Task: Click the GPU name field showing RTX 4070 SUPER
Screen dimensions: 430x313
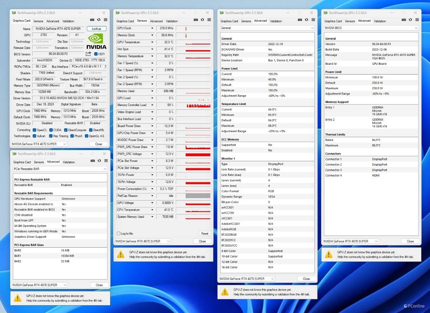Action: pyautogui.click(x=58, y=29)
